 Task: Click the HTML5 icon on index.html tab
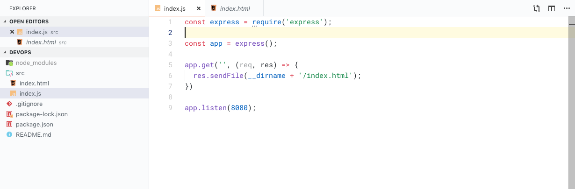click(214, 8)
